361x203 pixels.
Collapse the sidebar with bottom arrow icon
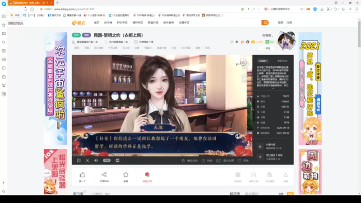4,191
